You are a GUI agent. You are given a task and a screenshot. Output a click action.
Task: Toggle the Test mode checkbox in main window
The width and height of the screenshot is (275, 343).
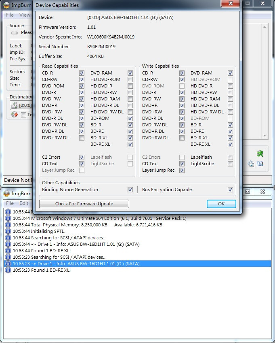[23, 115]
